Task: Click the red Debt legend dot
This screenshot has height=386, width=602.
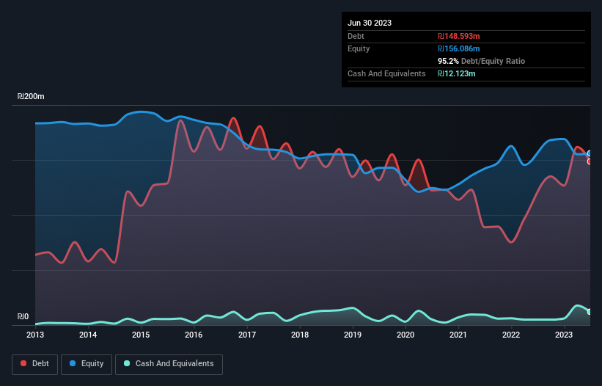Action: [23, 363]
